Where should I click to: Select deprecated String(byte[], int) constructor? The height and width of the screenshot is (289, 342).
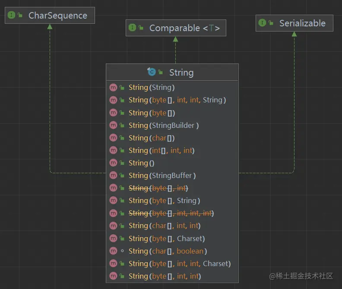(158, 188)
